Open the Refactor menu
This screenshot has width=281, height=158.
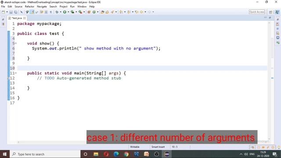click(29, 7)
